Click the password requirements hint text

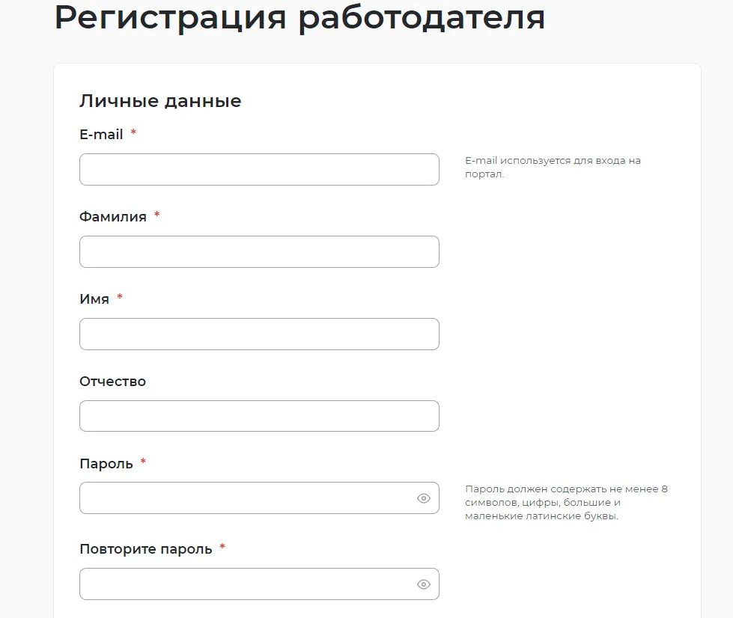point(566,503)
